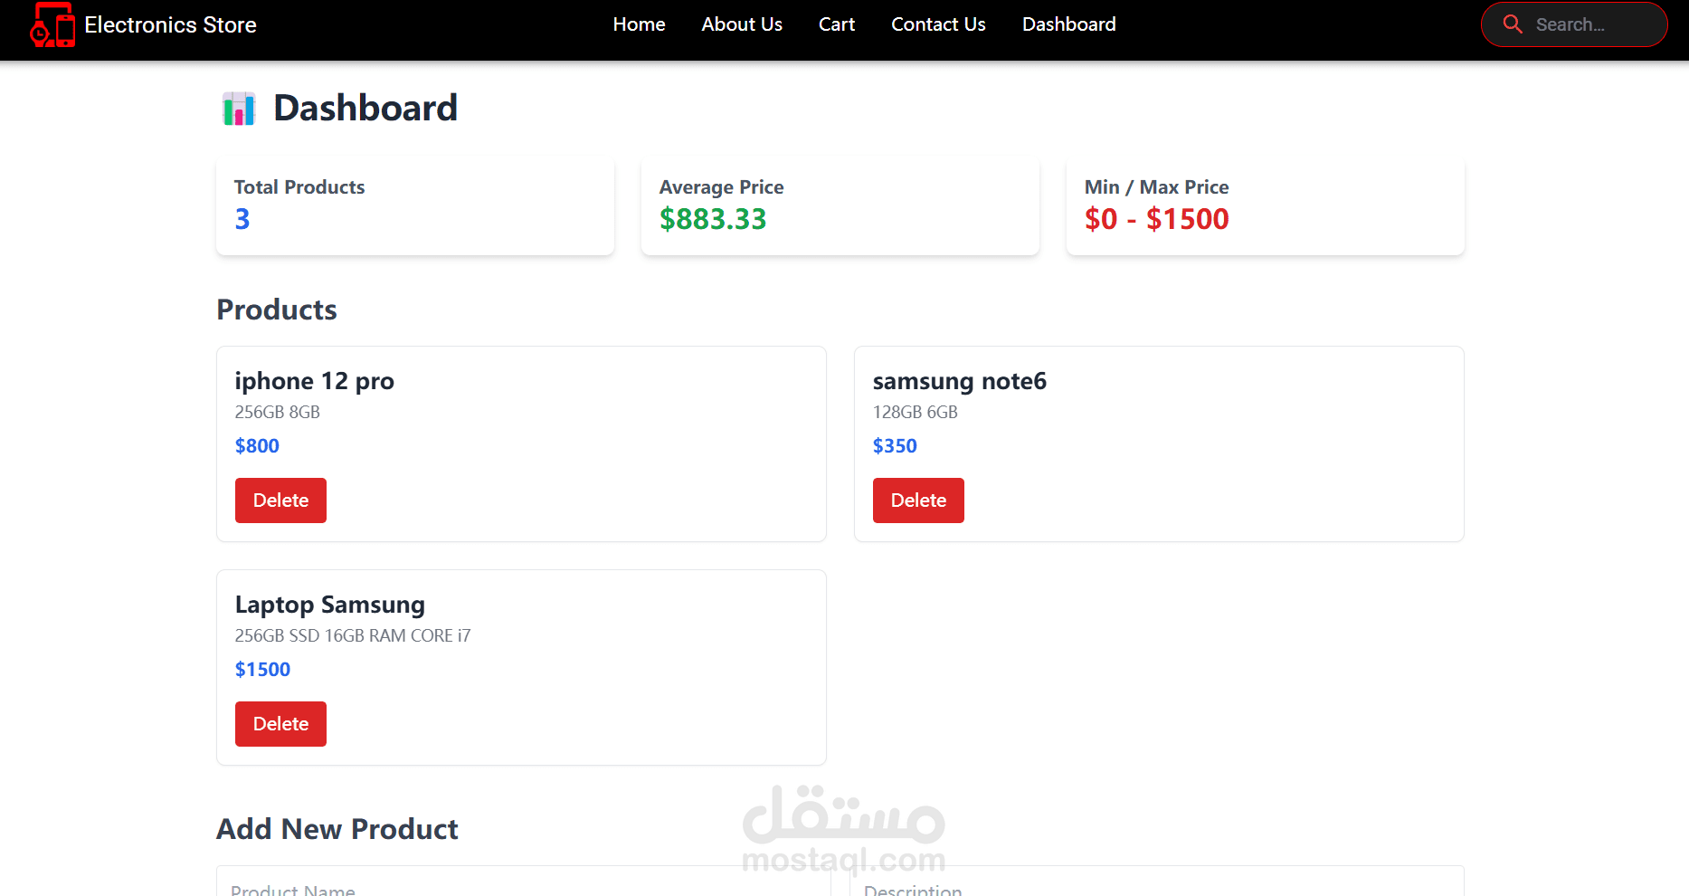Screen dimensions: 1689x896
Task: Go to About Us page
Action: click(742, 24)
